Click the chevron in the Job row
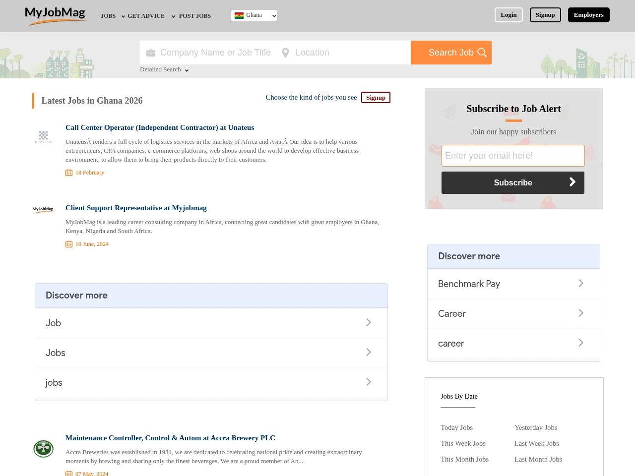Screen dimensions: 635x476 click(x=369, y=322)
